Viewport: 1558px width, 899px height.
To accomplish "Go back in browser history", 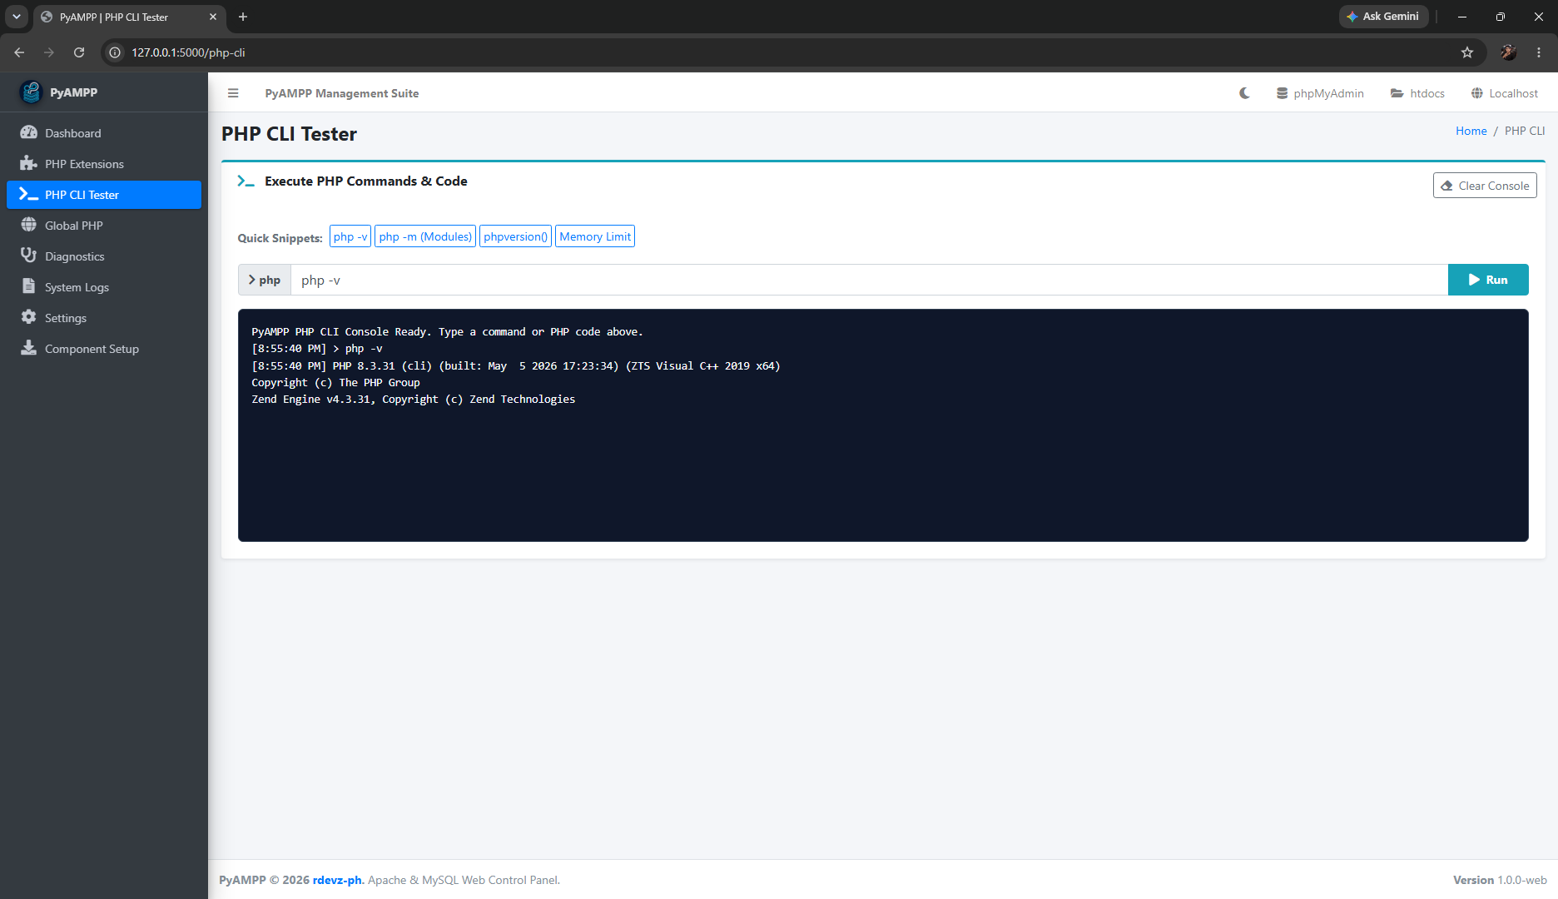I will [19, 52].
